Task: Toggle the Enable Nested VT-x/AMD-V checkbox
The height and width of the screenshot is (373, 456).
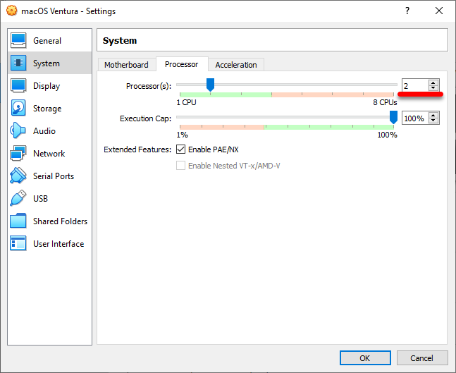Action: click(x=180, y=166)
